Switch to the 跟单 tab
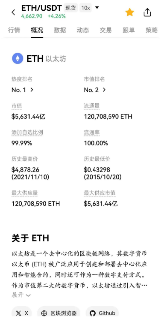 [x=129, y=30]
